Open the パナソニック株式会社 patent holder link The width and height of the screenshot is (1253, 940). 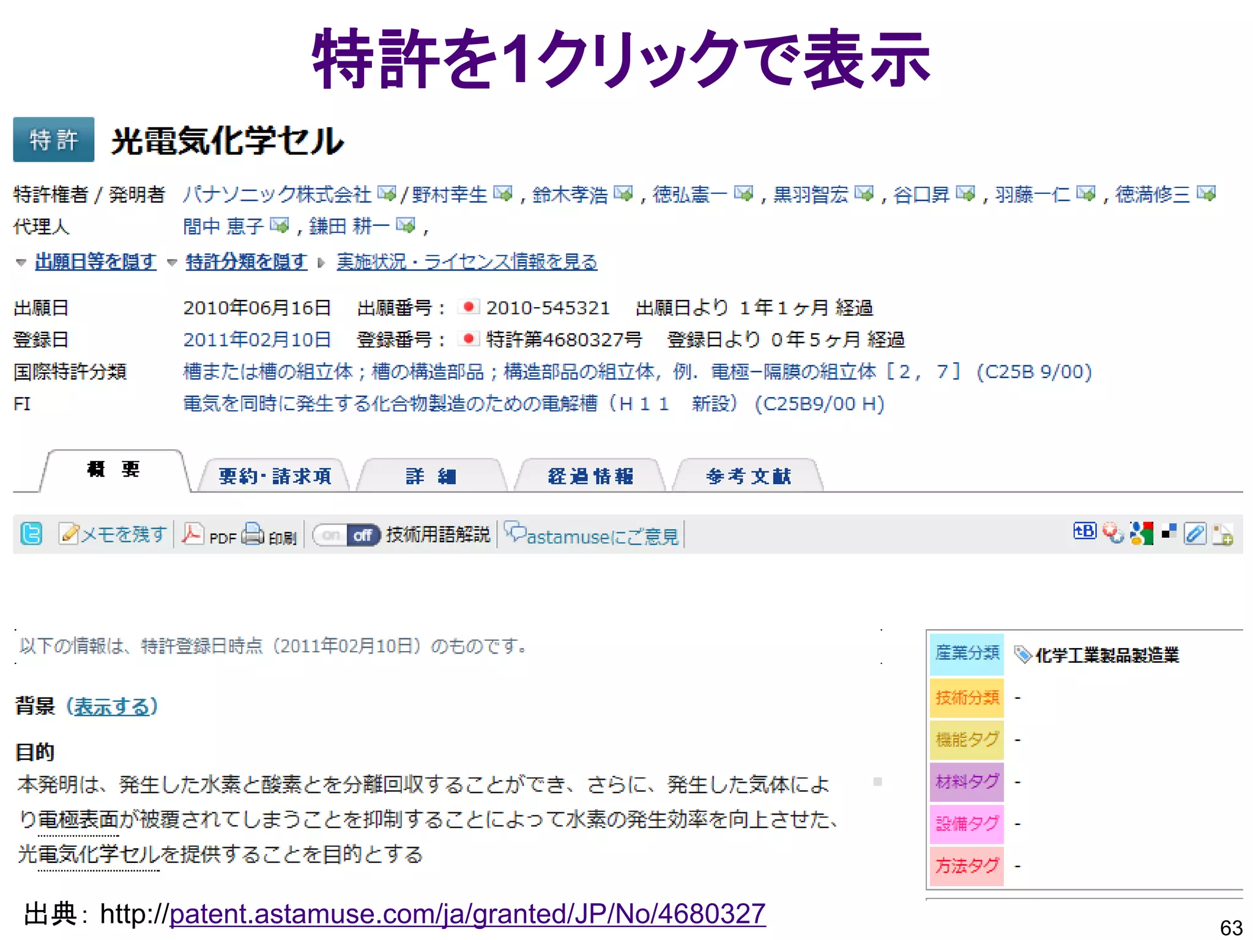point(277,195)
